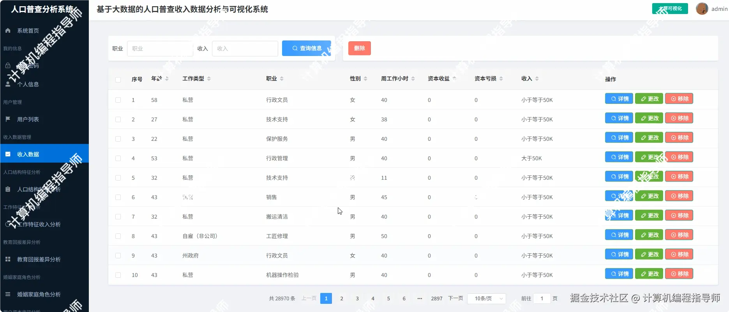Screen dimensions: 729x312
Task: Check the checkbox for row 5
Action: coord(118,178)
